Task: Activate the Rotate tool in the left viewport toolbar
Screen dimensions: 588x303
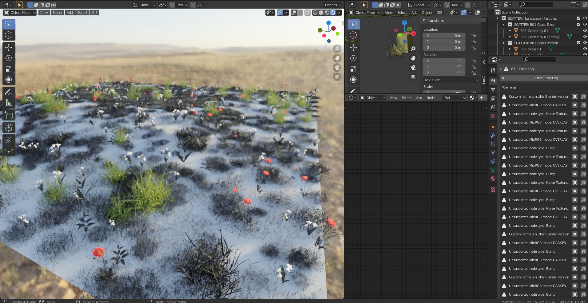Action: (x=9, y=58)
